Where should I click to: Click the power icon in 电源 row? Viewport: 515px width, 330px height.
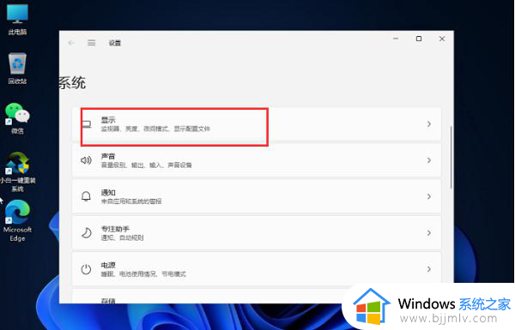click(x=86, y=269)
